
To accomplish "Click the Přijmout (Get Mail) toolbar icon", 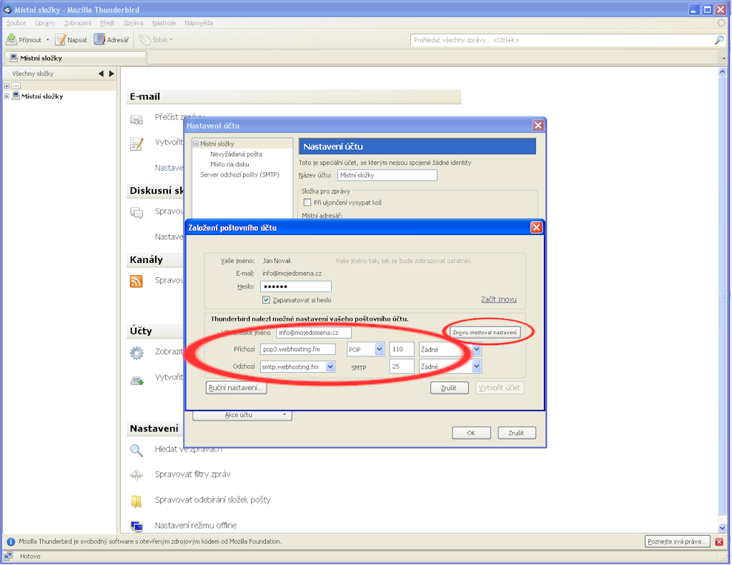I will pyautogui.click(x=11, y=40).
